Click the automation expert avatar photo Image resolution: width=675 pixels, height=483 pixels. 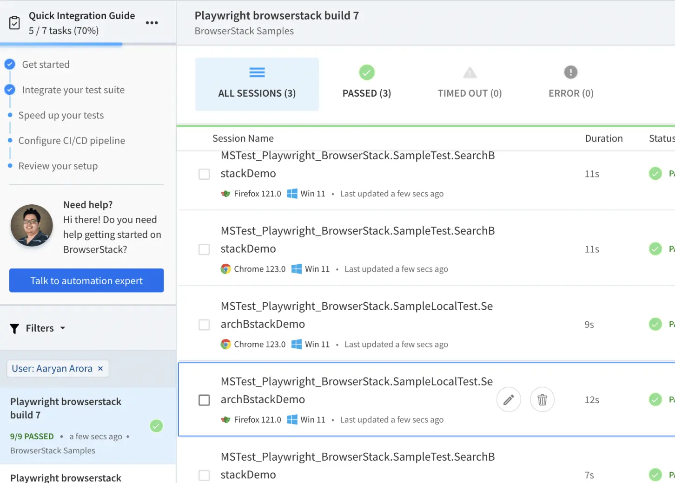coord(32,225)
